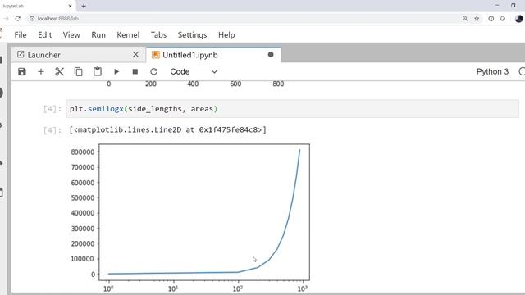Viewport: 525px width, 295px height.
Task: Click the Launcher tab icon
Action: [x=21, y=55]
